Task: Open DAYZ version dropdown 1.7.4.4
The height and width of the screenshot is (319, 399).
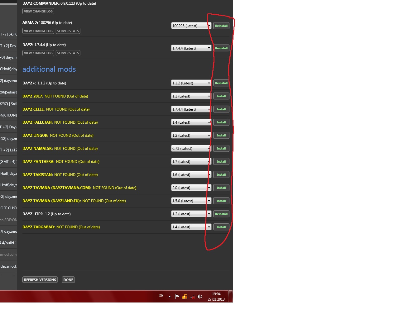Action: (x=191, y=48)
